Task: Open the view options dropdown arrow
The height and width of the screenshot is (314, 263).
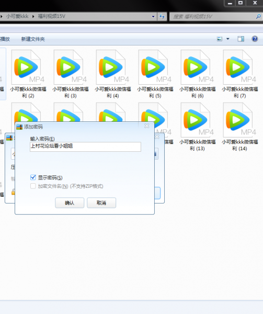Action: (228, 39)
